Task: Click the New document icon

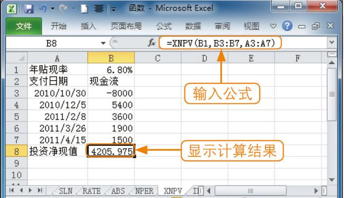Action: point(84,9)
